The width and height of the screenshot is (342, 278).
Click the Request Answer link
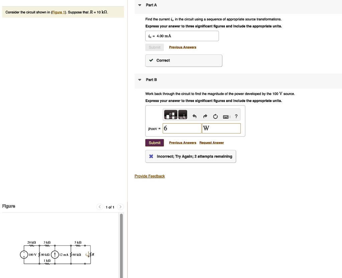[x=211, y=143]
